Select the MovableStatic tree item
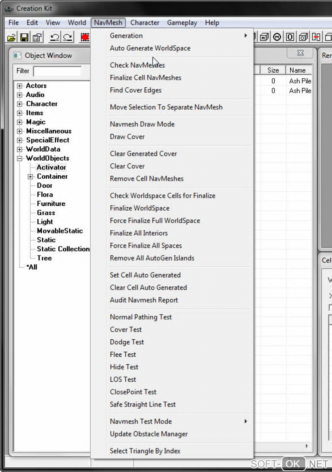The width and height of the screenshot is (332, 472). [60, 231]
